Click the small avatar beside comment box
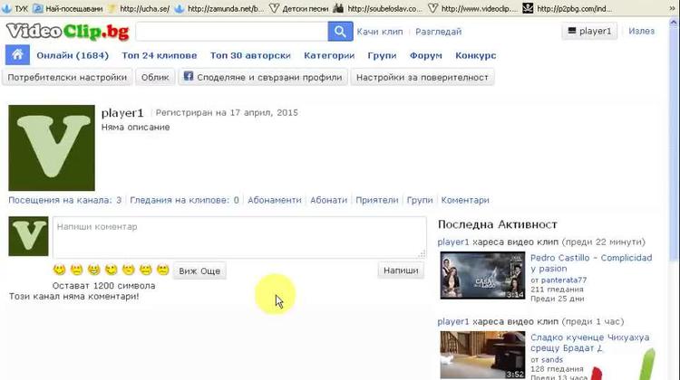Image resolution: width=680 pixels, height=380 pixels. click(28, 236)
